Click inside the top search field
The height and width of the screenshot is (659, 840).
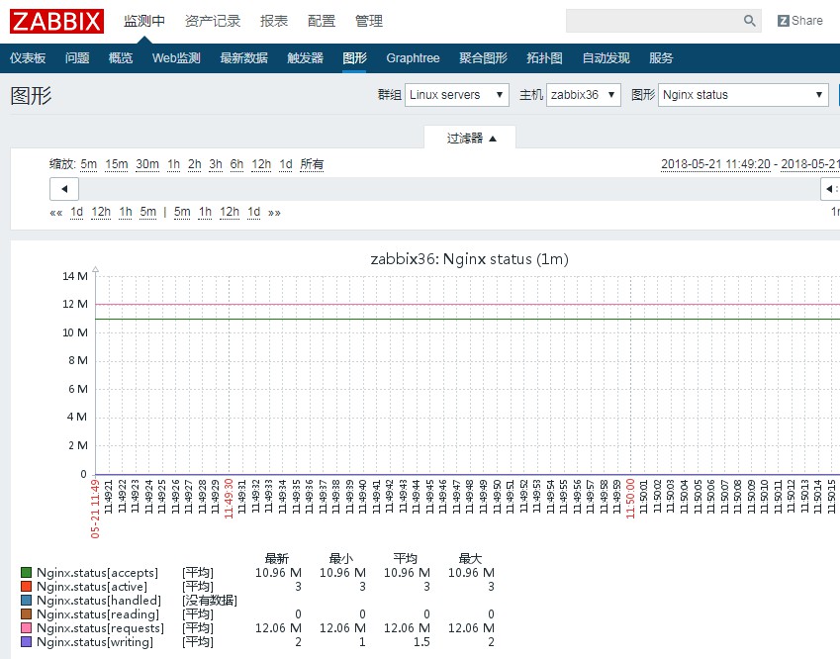(653, 21)
